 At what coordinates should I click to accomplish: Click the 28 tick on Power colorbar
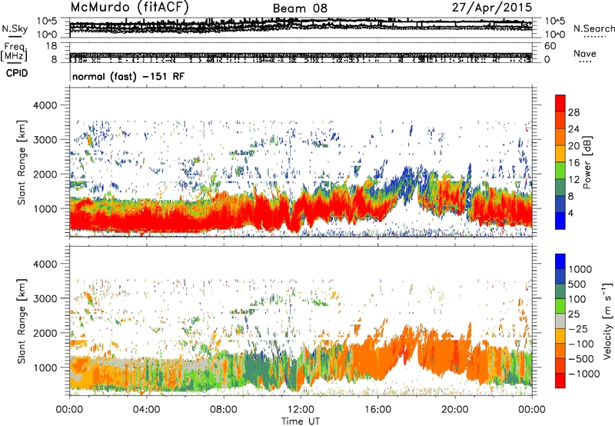(x=573, y=112)
